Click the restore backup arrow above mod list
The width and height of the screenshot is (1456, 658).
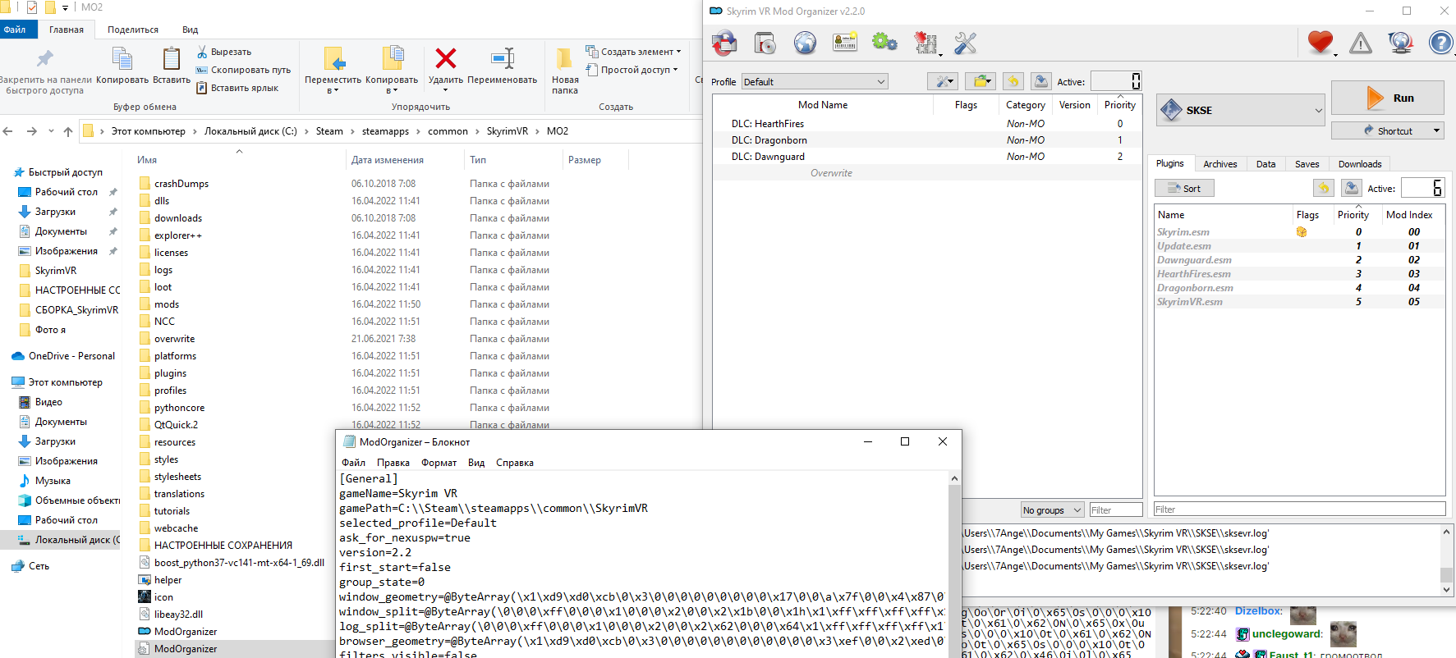click(1013, 81)
